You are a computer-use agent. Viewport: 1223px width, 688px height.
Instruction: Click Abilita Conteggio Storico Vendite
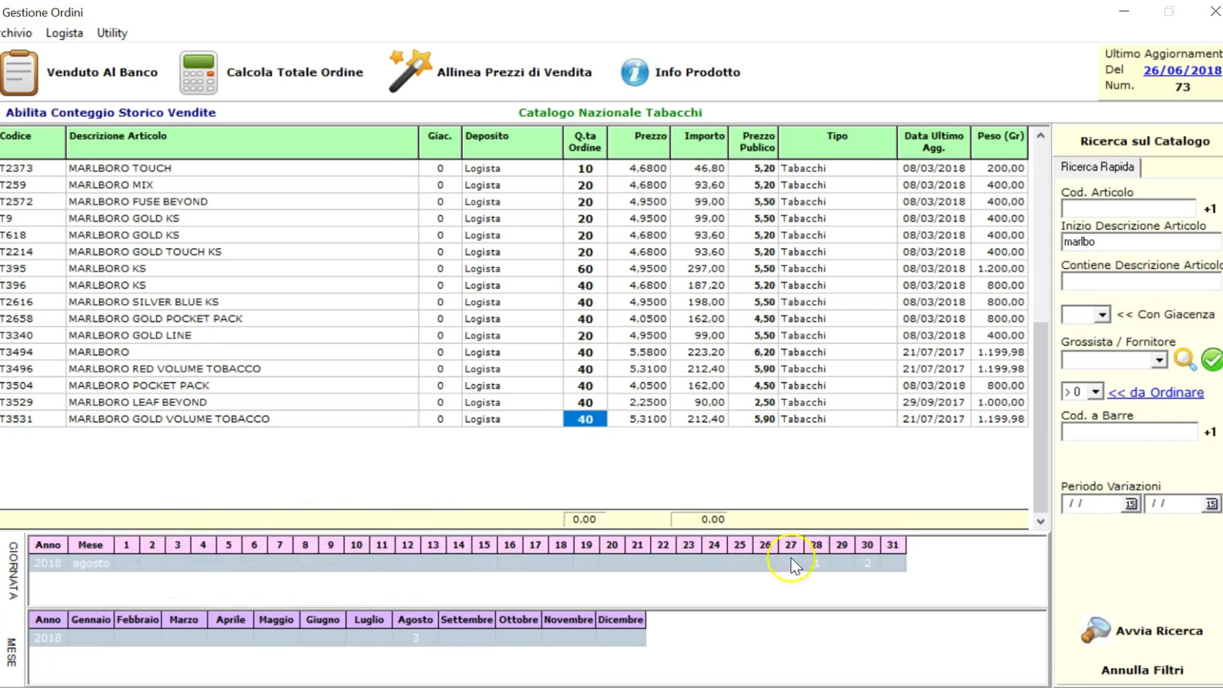[x=111, y=112]
